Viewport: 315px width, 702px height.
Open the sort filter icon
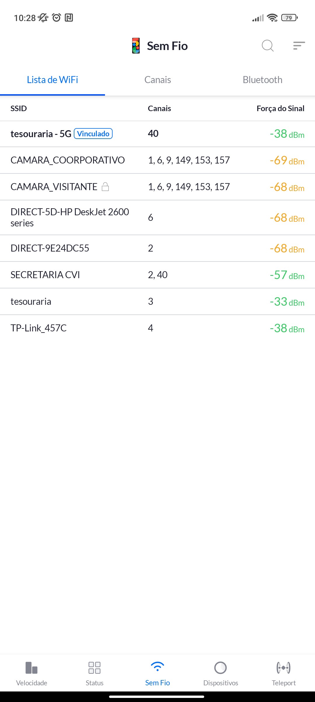pos(299,46)
